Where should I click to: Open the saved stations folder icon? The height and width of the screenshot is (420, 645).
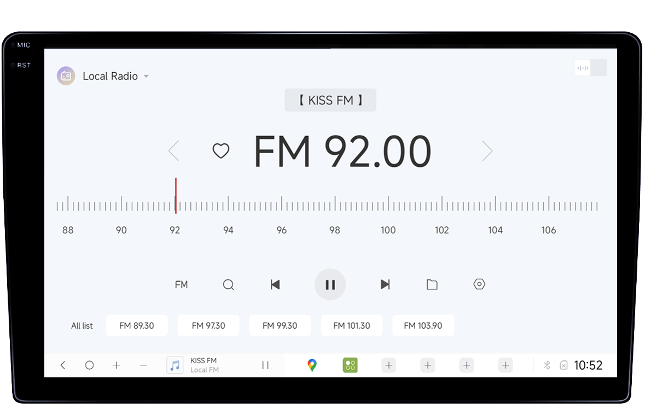click(432, 285)
